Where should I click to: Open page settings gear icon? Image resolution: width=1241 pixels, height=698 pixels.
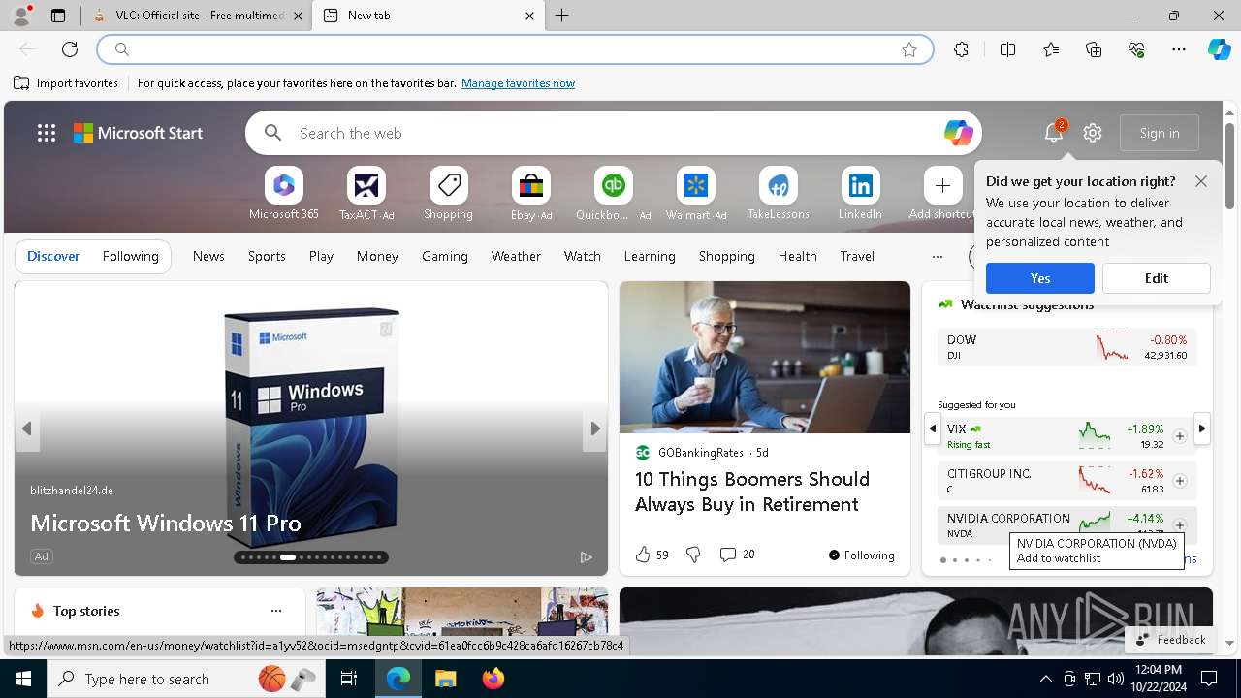[x=1093, y=133]
